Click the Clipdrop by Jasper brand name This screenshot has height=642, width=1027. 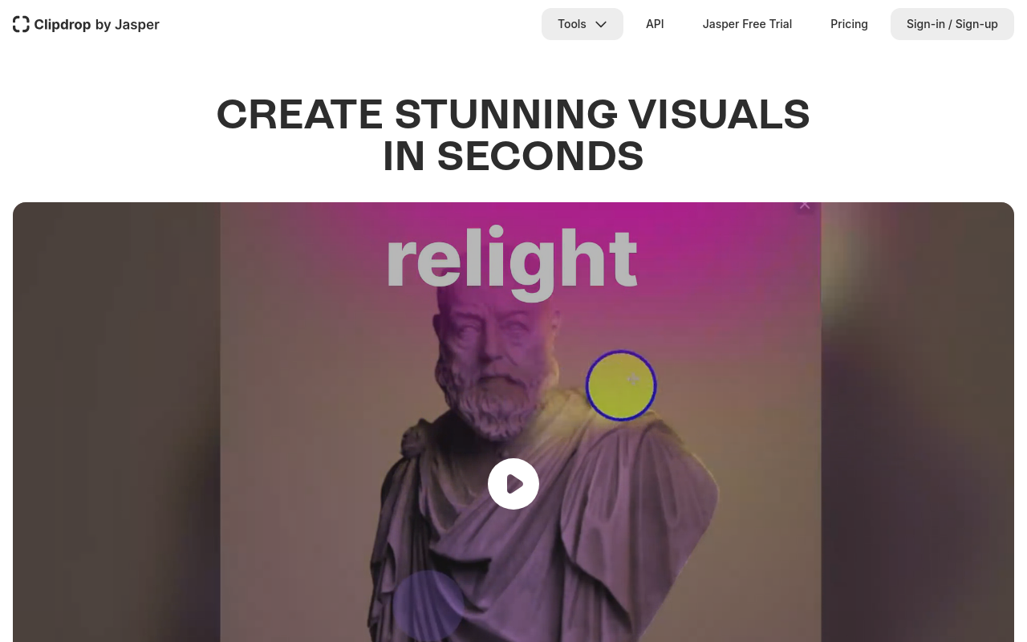point(96,24)
